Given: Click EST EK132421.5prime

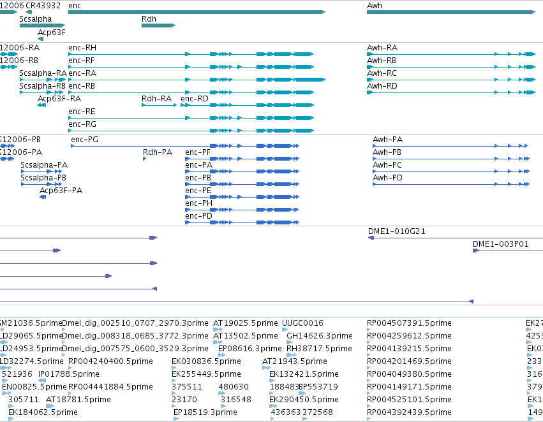Looking at the screenshot, I should (x=304, y=374).
